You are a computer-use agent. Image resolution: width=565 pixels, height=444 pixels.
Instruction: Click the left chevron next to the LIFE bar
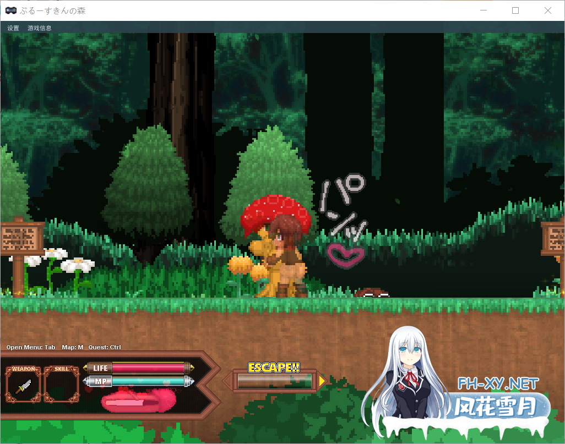[86, 368]
